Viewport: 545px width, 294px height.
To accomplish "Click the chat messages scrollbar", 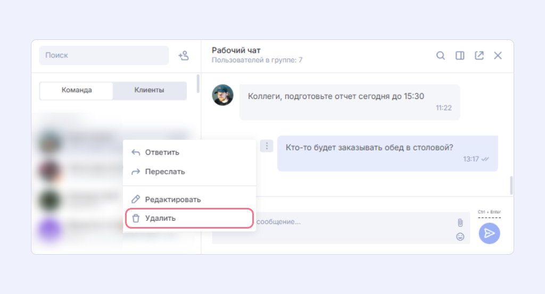I will 511,185.
